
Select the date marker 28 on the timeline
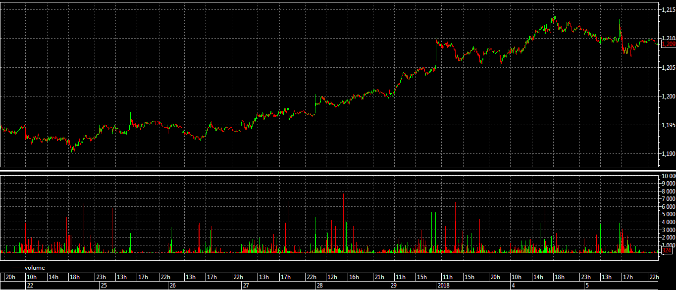(x=319, y=286)
